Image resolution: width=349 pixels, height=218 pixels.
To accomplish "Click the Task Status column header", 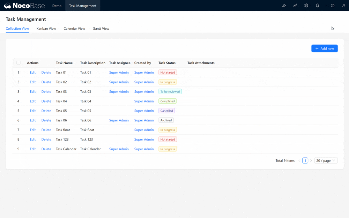I will click(167, 63).
